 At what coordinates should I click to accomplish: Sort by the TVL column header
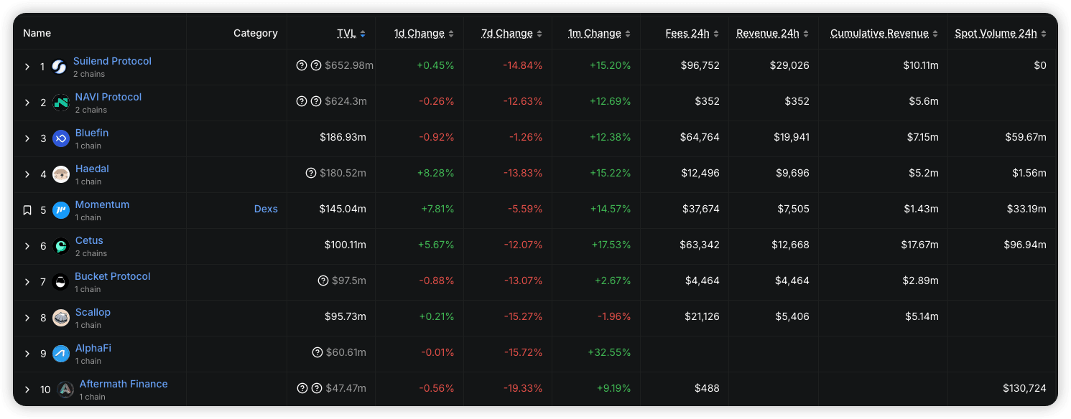pyautogui.click(x=347, y=33)
